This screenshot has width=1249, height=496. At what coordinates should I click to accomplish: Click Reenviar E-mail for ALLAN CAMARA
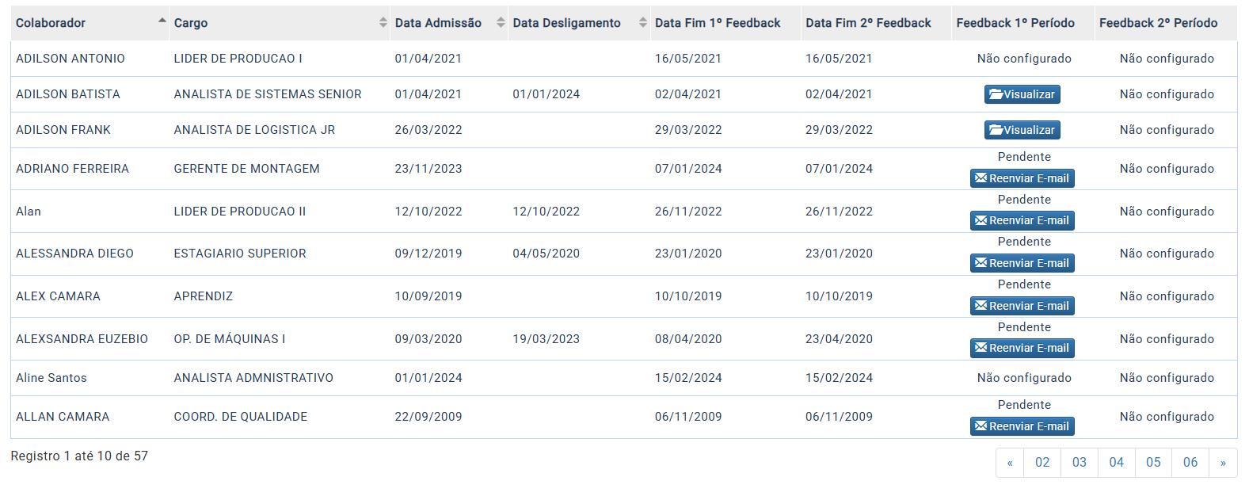coord(1022,426)
